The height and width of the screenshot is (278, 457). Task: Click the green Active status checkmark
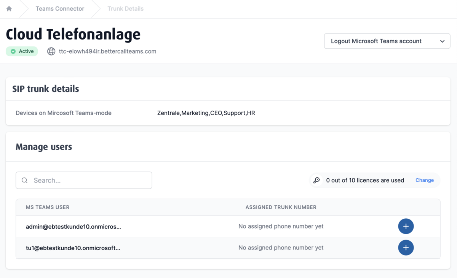click(x=13, y=51)
